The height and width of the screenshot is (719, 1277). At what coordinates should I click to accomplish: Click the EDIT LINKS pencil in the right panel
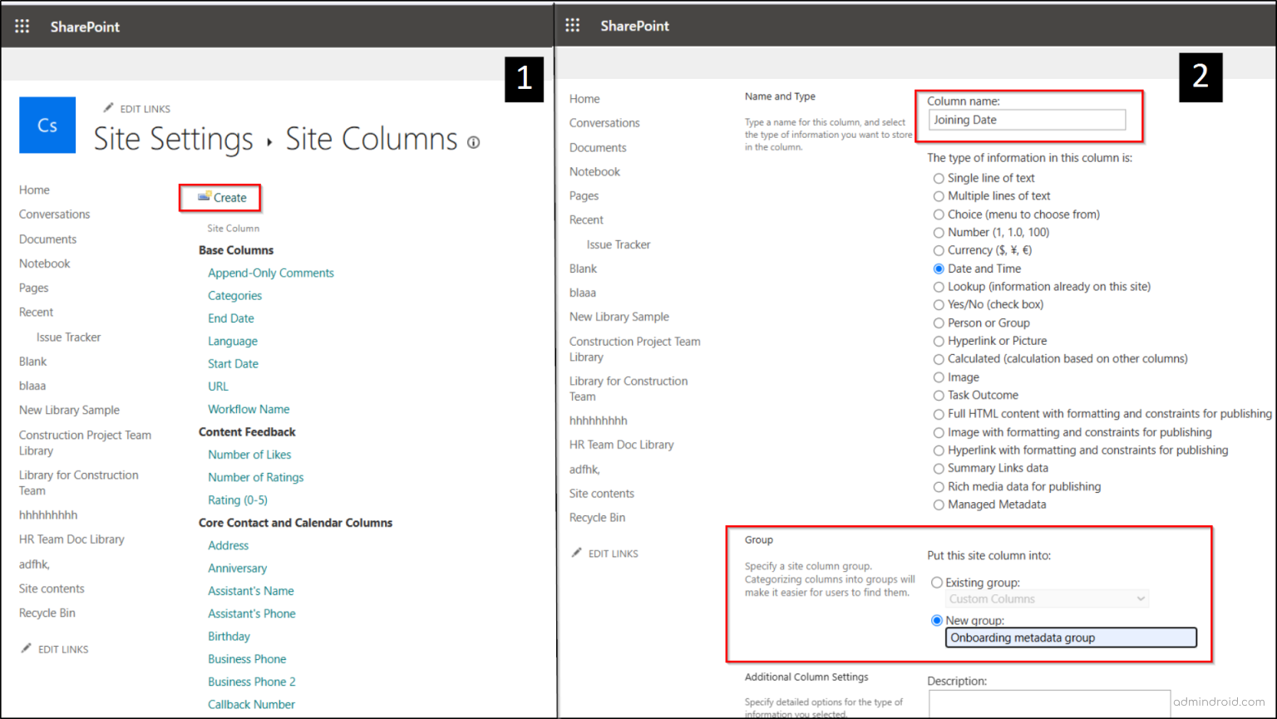(x=577, y=552)
